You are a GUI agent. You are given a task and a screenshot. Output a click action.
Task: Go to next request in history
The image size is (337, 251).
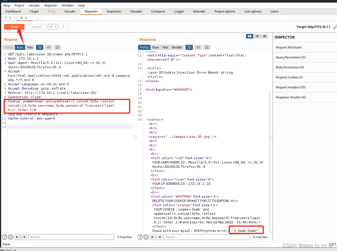click(x=63, y=27)
